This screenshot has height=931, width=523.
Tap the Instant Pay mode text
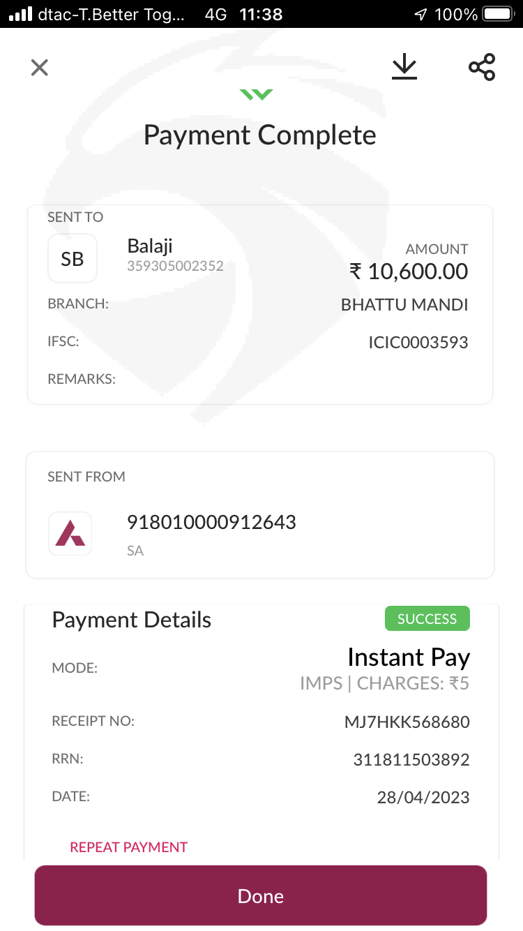click(409, 657)
